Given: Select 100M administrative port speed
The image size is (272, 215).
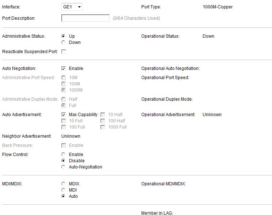Looking at the screenshot, I should coord(64,84).
